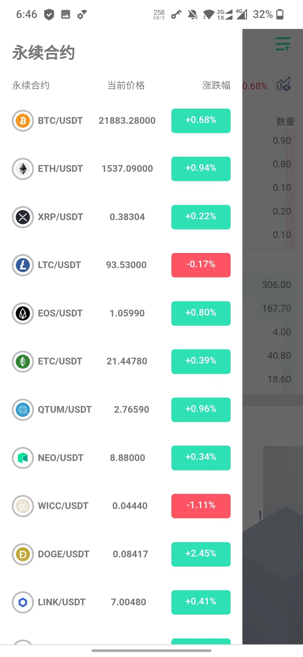Tap the Ethereum coin icon
Image resolution: width=303 pixels, height=657 pixels.
pyautogui.click(x=23, y=169)
